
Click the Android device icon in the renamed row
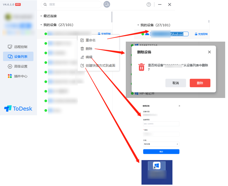(x=147, y=34)
